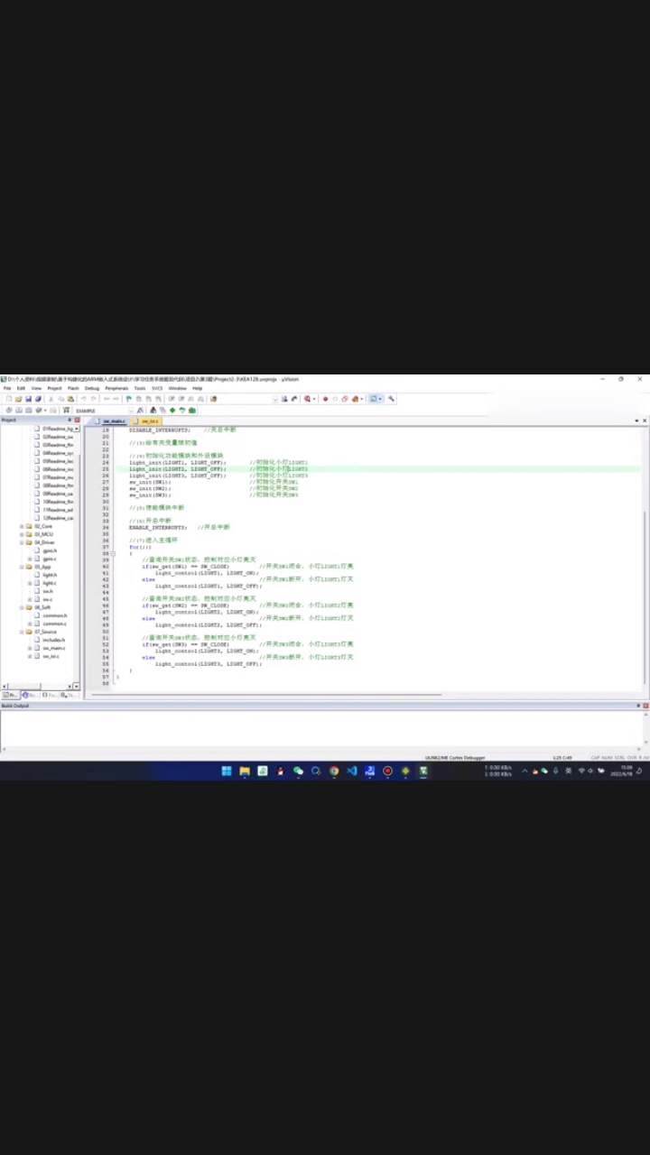Show hidden system tray icons

point(525,771)
